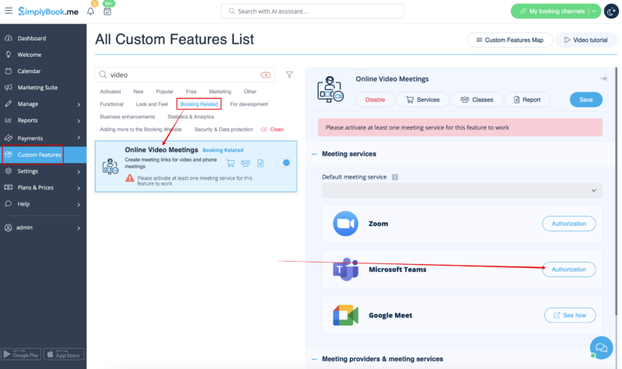Screen dimensions: 622x369
Task: Select Custom Features in the sidebar
Action: pyautogui.click(x=44, y=155)
